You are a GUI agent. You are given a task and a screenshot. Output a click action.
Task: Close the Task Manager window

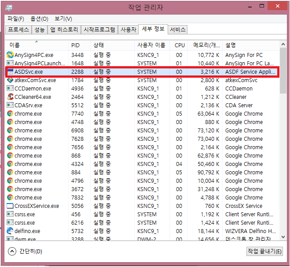click(277, 6)
